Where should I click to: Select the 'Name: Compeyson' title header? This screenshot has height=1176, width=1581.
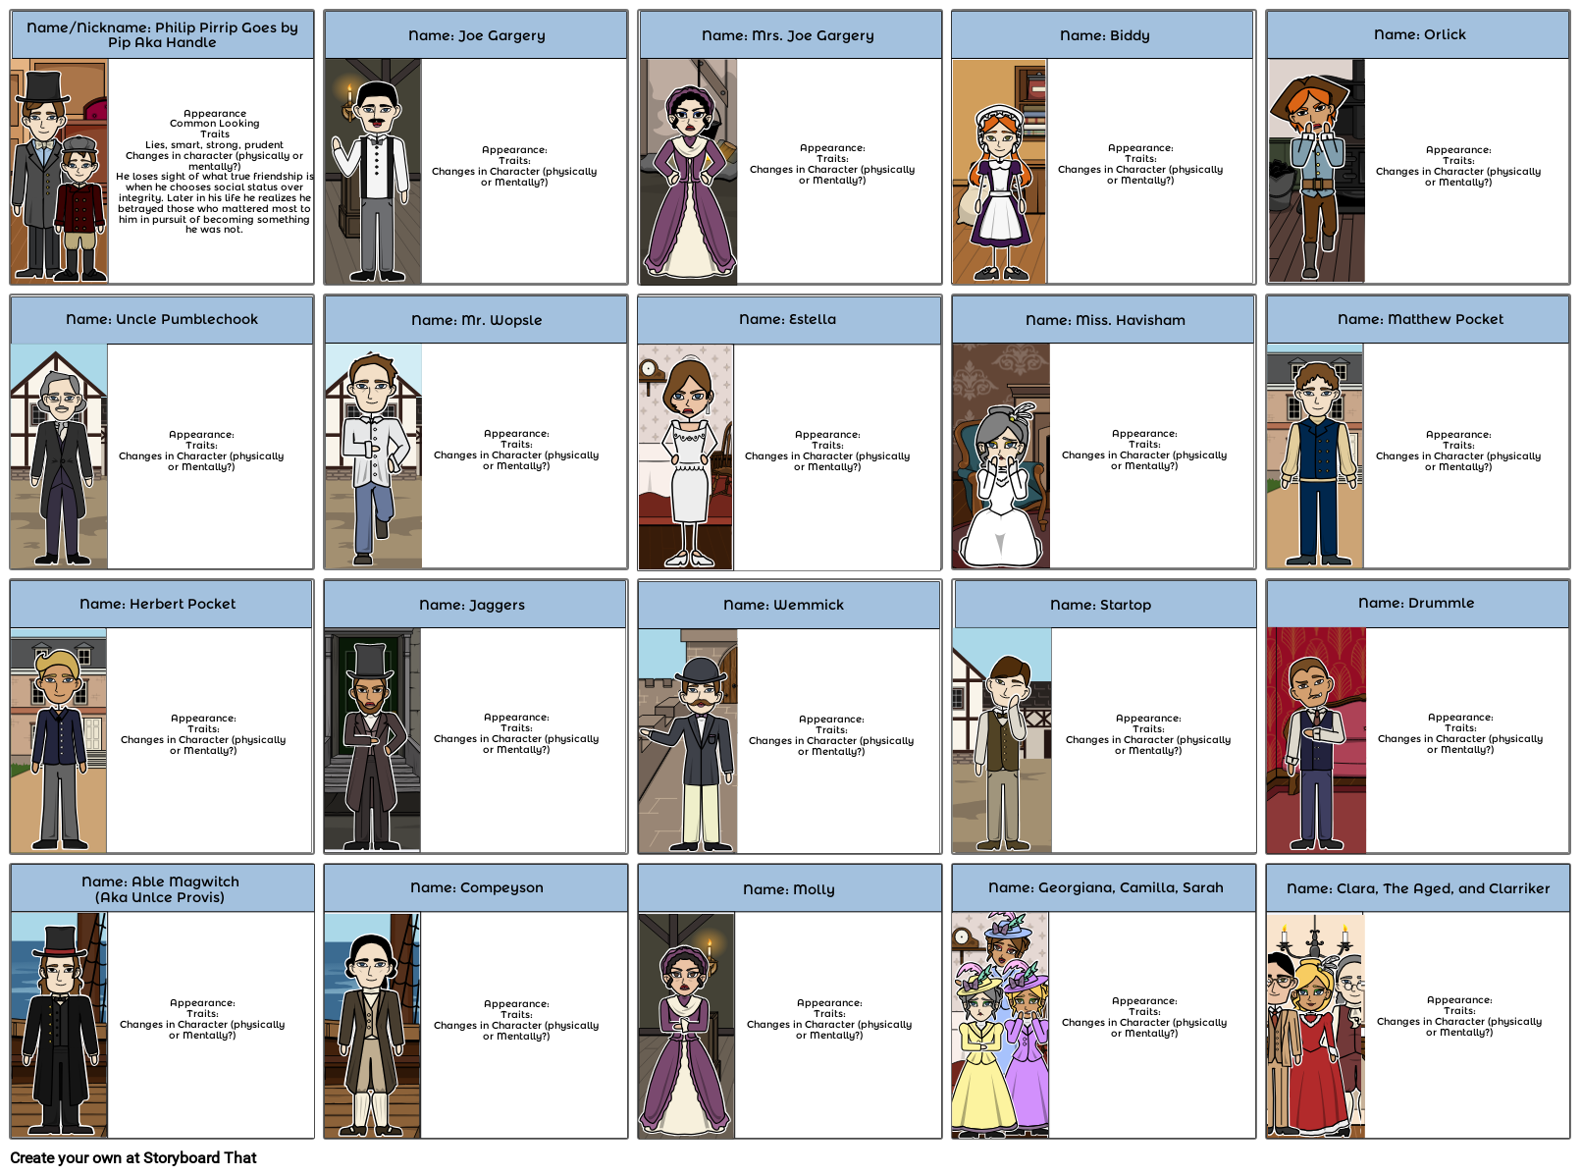point(476,888)
